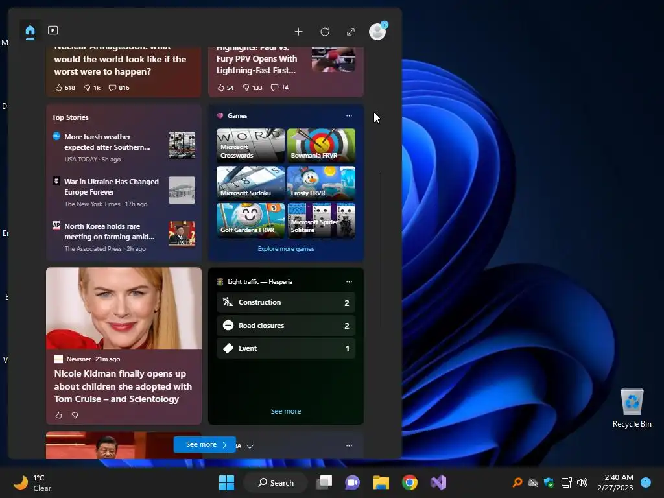
Task: Open Chat app on taskbar
Action: (352, 482)
